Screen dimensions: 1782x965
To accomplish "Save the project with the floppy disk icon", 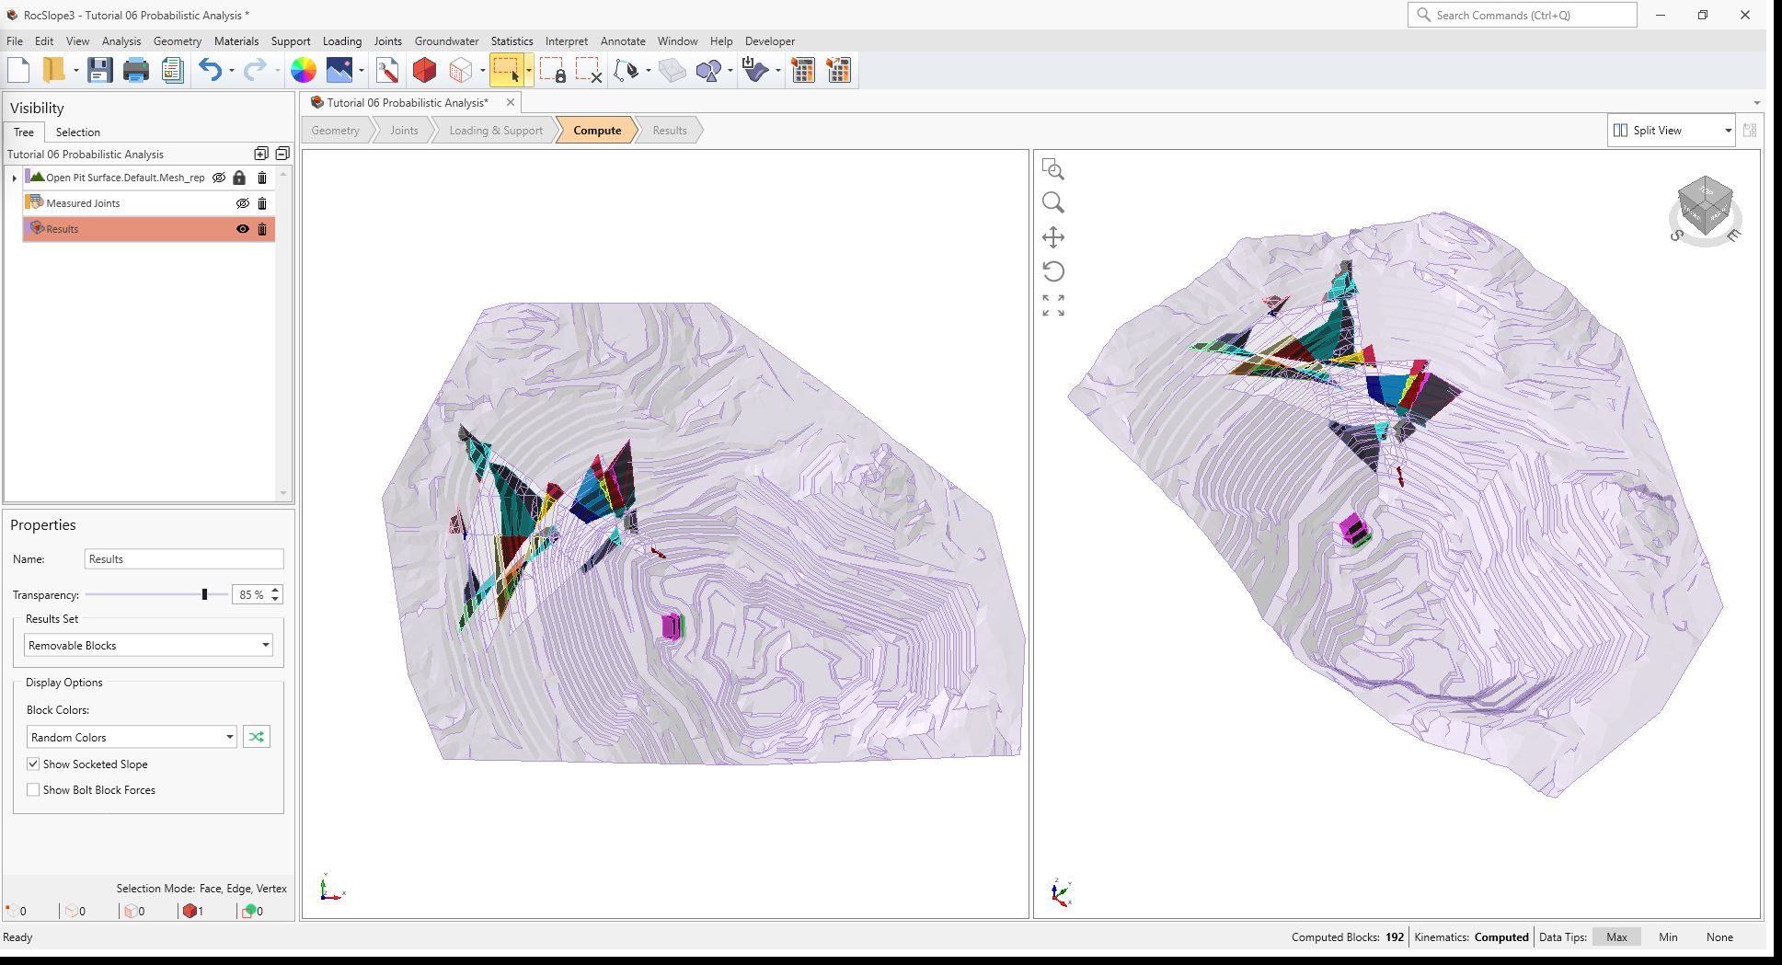I will click(x=99, y=70).
